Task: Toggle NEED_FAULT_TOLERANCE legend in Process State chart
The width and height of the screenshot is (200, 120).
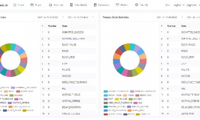Action: click(118, 103)
